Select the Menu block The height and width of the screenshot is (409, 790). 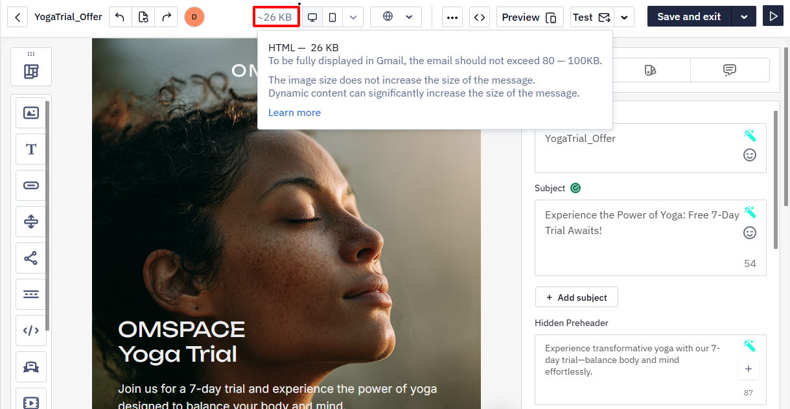point(31,294)
